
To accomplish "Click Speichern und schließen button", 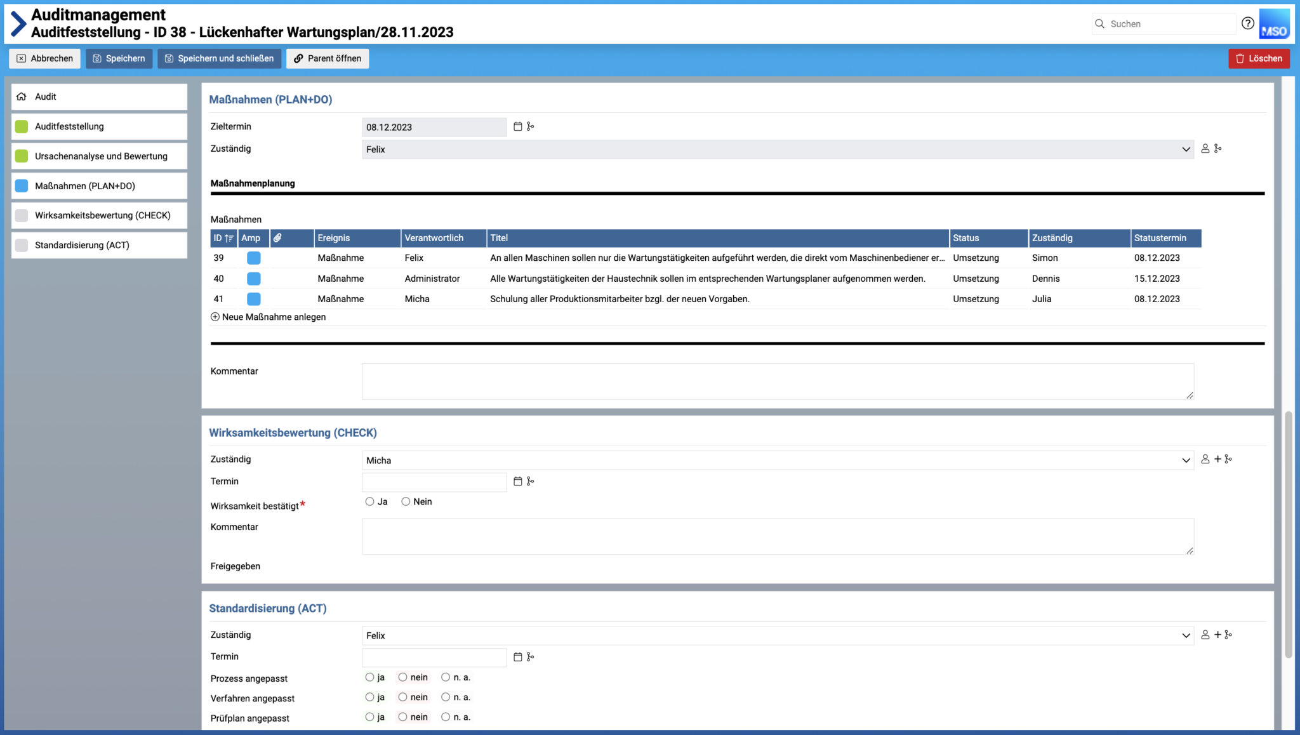I will click(219, 58).
